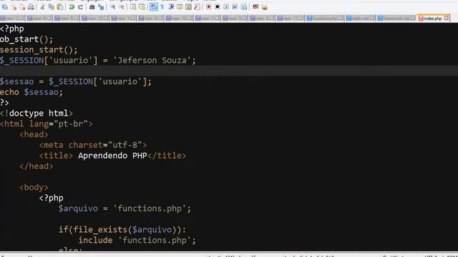Click the 'Aprendendo PHP' title text
Image resolution: width=458 pixels, height=257 pixels.
pos(112,156)
